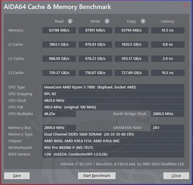Close the window with the X icon
The width and height of the screenshot is (193, 185).
(186, 5)
